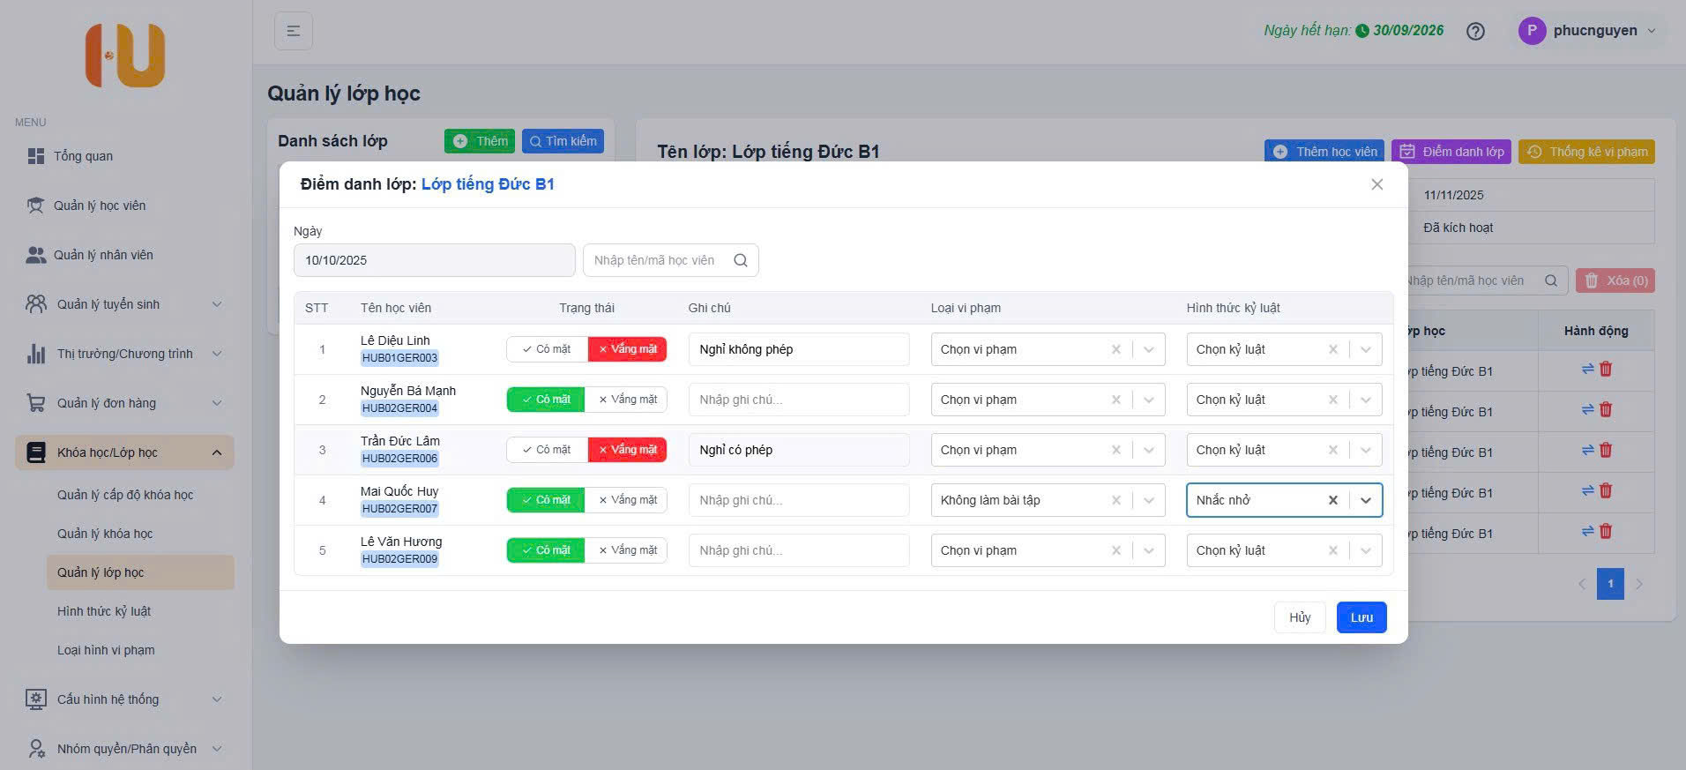This screenshot has width=1686, height=770.
Task: Click the sidebar collapse menu icon
Action: (x=294, y=31)
